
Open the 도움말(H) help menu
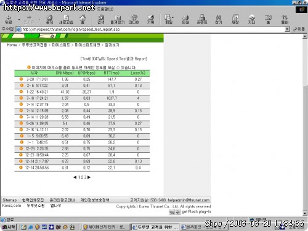pyautogui.click(x=105, y=9)
